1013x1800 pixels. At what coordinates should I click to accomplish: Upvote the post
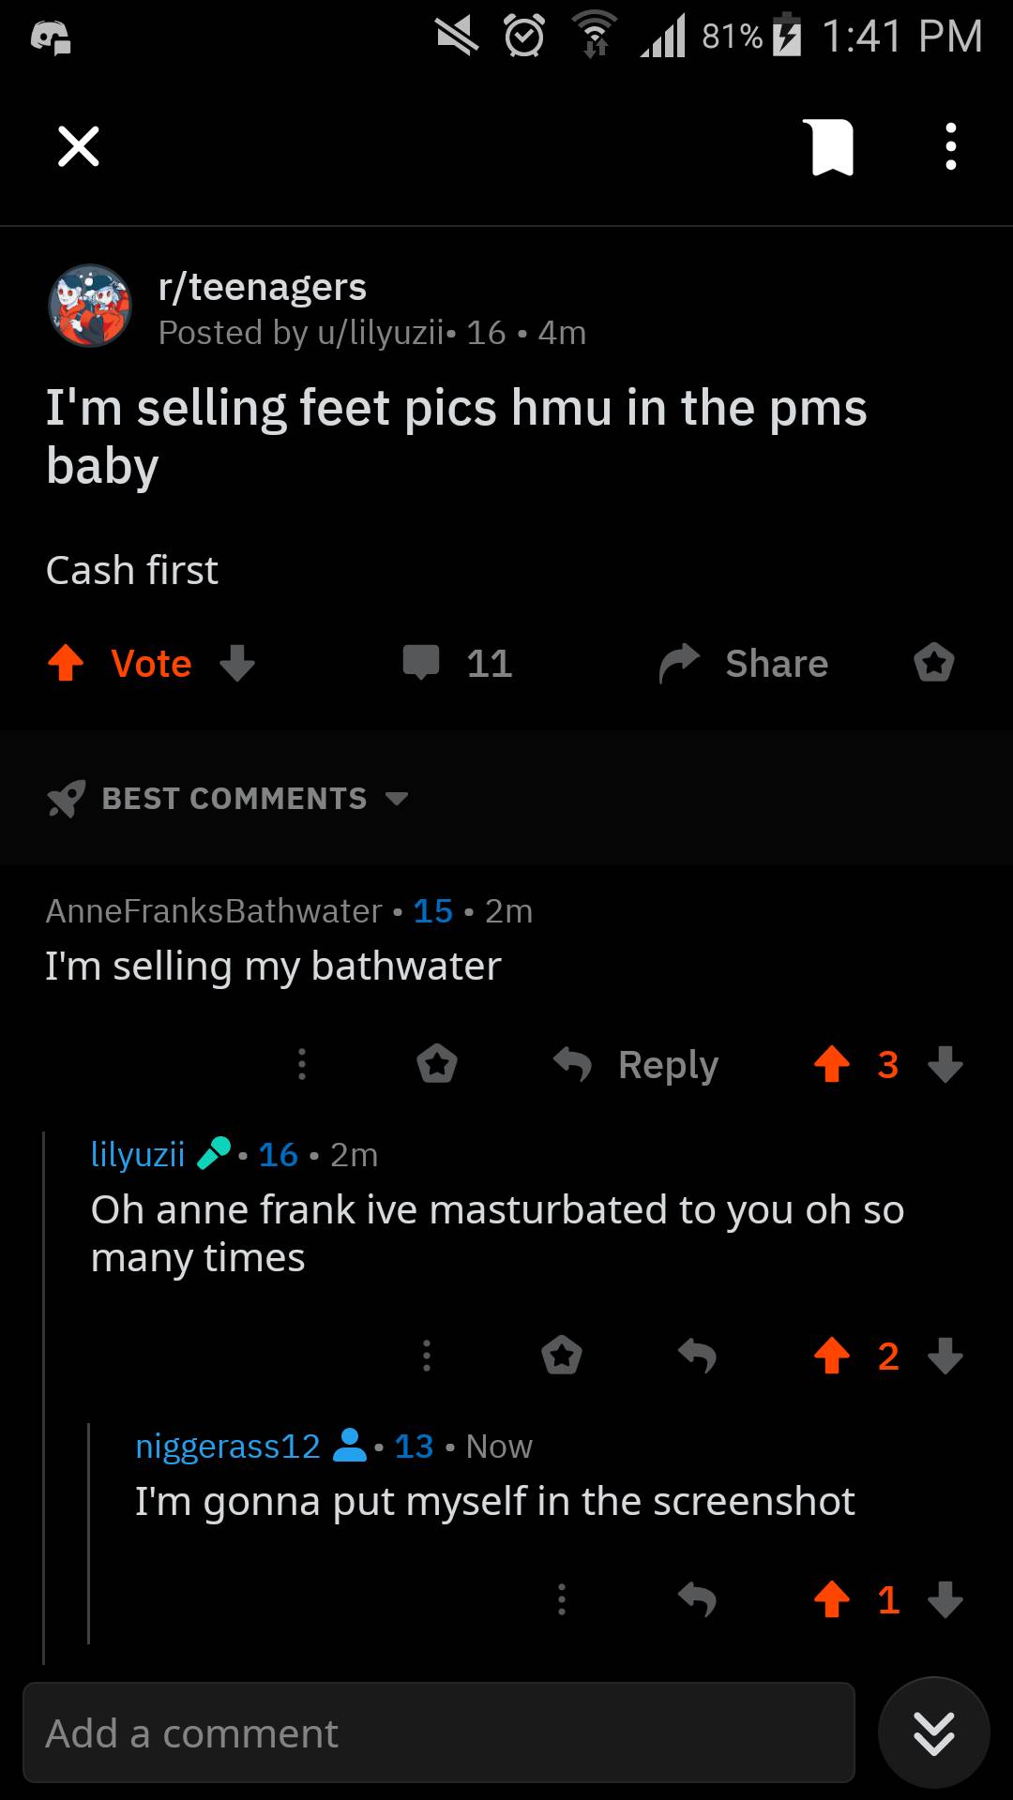coord(66,663)
